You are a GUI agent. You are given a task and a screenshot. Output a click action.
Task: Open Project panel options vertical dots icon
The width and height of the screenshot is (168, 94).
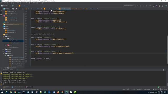point(20,9)
